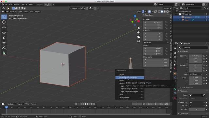Choose With Automatic Weights parent option
Image resolution: width=209 pixels, height=118 pixels.
(x=130, y=92)
